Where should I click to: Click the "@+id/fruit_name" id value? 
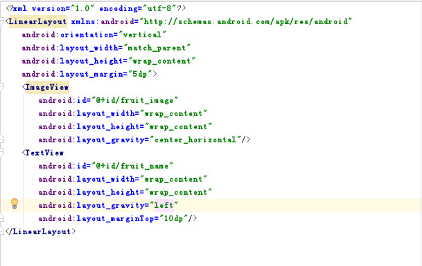click(132, 166)
